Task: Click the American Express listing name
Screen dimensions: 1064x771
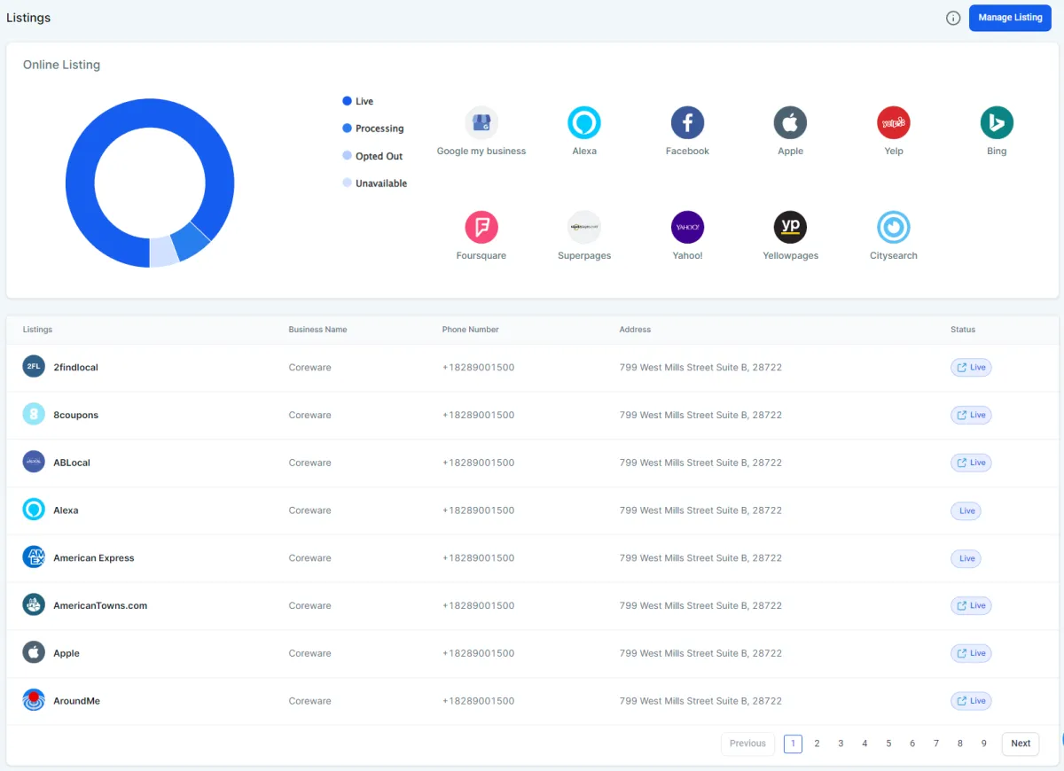Action: pos(94,558)
